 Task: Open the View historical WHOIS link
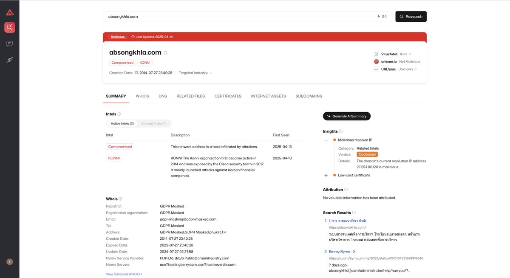(x=124, y=274)
